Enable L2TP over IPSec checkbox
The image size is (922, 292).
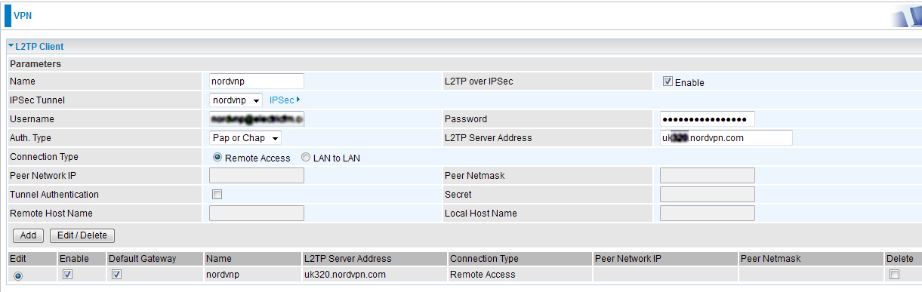[668, 81]
